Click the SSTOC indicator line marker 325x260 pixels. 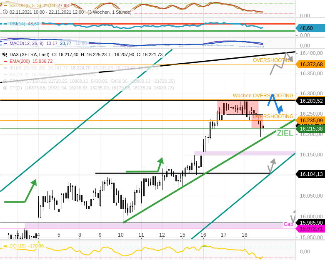pos(5,6)
